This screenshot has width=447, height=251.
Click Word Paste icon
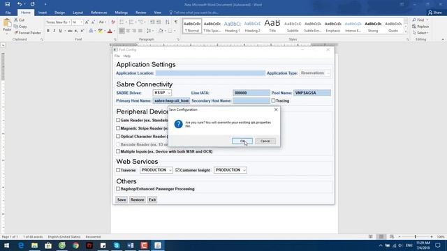tap(7, 23)
